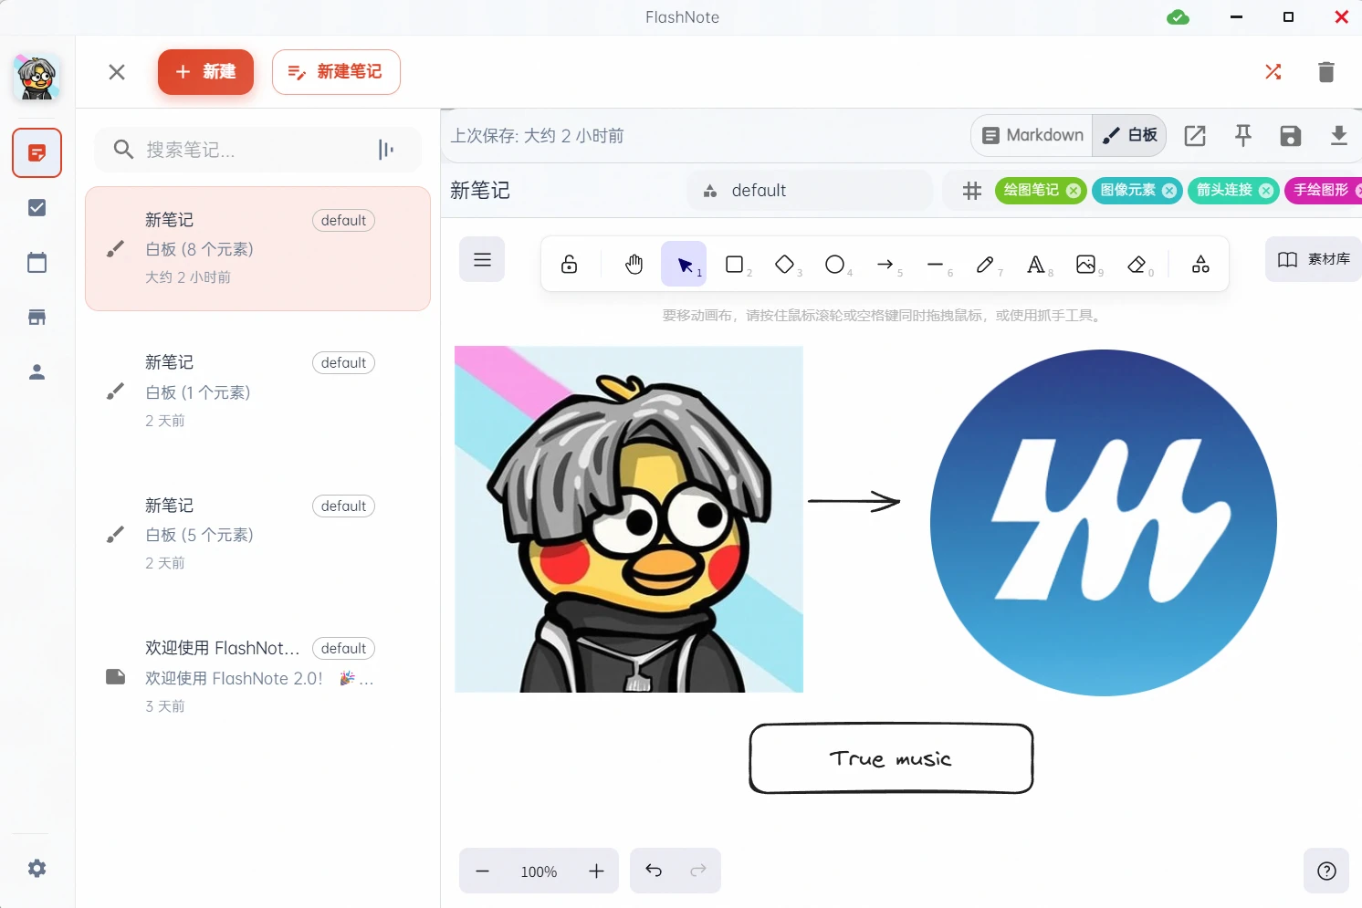Click the download export icon
Viewport: 1362px width, 908px height.
pyautogui.click(x=1338, y=136)
